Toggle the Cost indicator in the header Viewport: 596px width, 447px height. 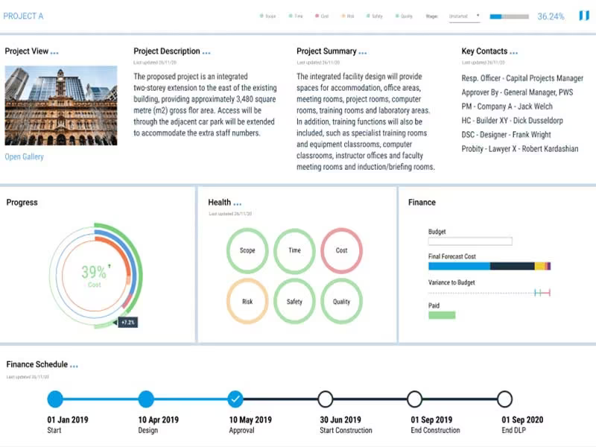tap(322, 16)
